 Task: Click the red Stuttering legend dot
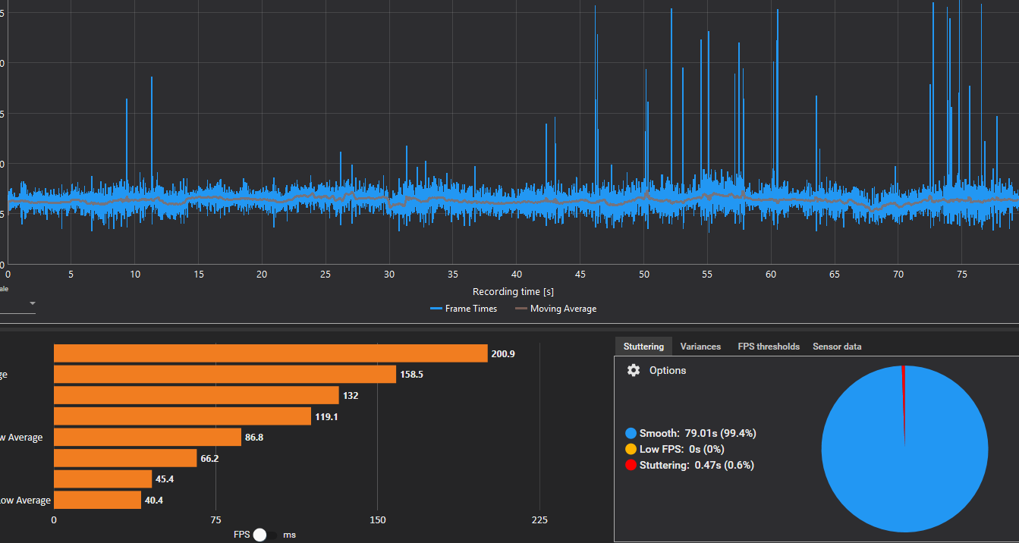pos(631,465)
